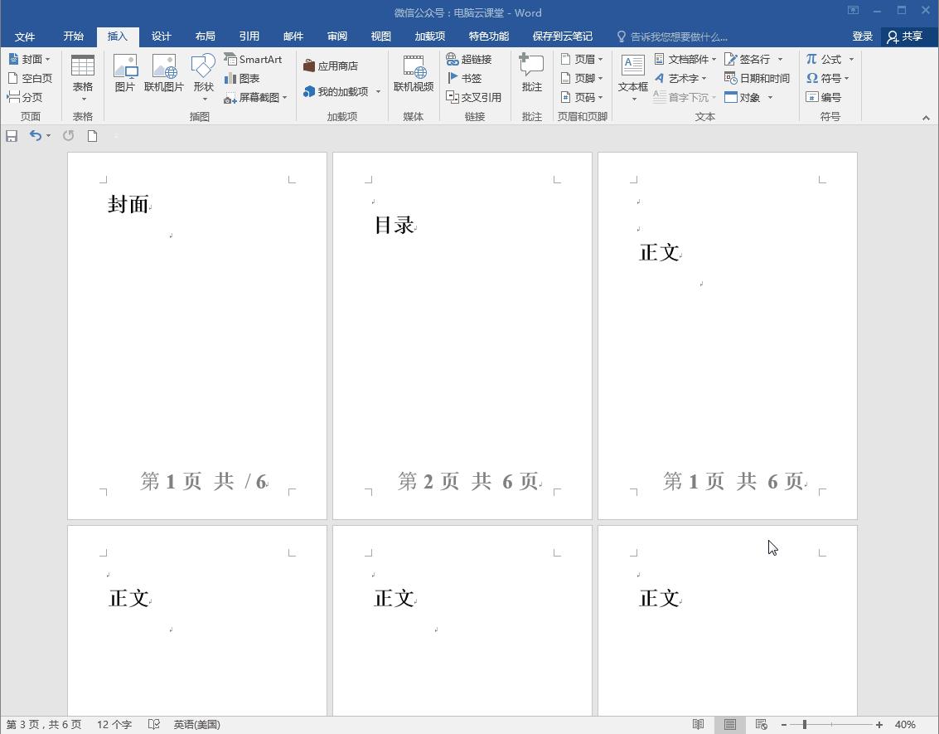The image size is (939, 734).
Task: Adjust the zoom slider at bottom right
Action: pos(806,724)
